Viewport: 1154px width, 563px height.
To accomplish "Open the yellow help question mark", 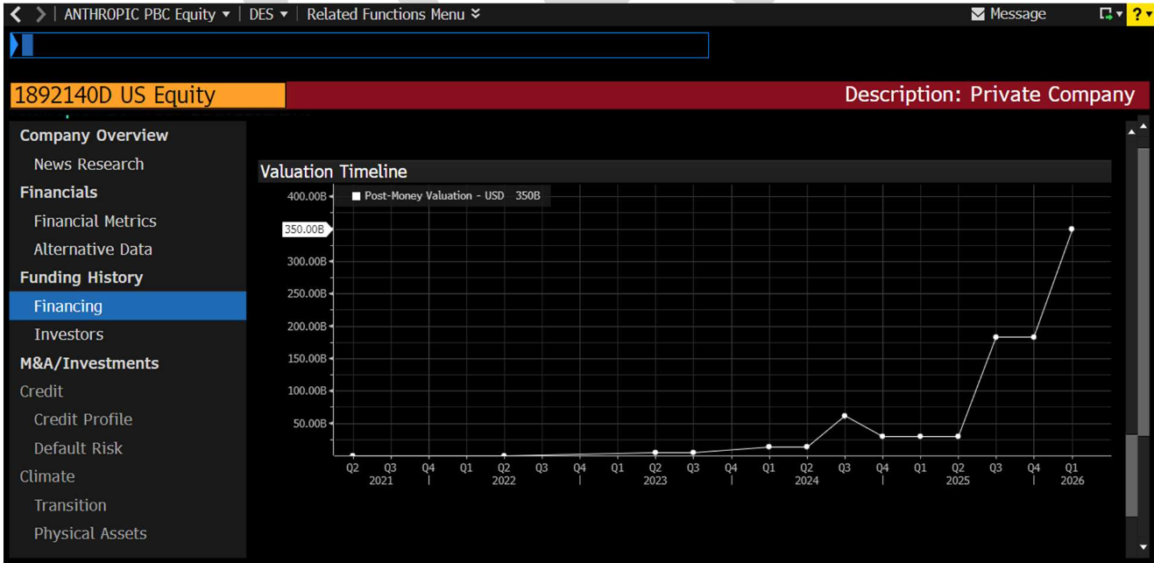I will pos(1139,14).
